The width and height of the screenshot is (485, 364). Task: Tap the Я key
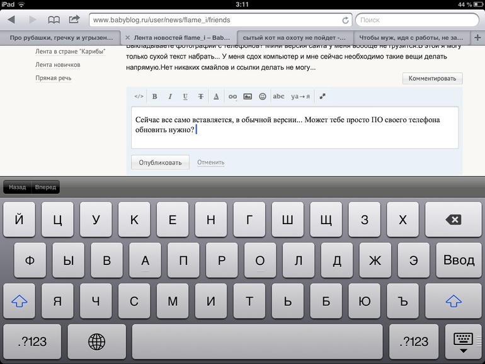(x=57, y=301)
